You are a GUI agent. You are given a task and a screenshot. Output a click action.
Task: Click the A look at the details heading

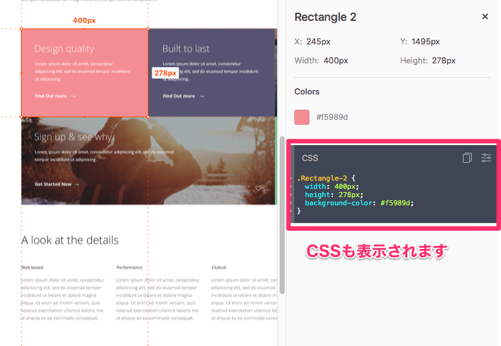point(70,240)
